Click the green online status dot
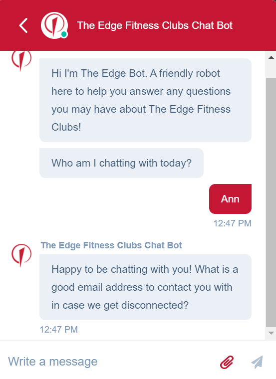This screenshot has width=276, height=379. coord(64,34)
